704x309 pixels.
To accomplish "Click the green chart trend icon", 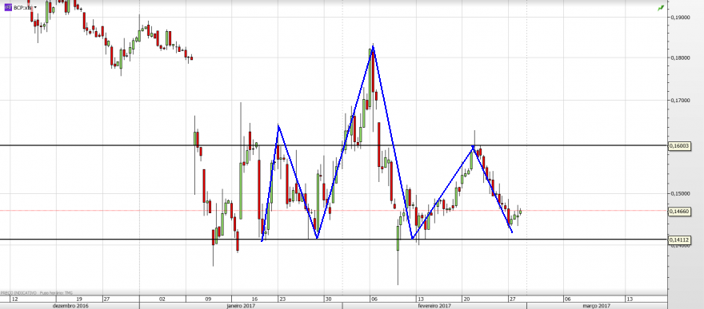I will coord(661,8).
